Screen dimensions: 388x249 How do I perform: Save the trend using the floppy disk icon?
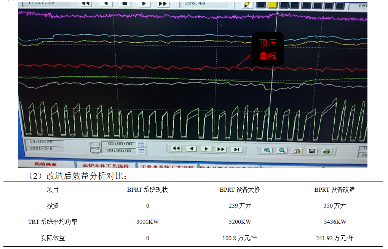pos(312,151)
